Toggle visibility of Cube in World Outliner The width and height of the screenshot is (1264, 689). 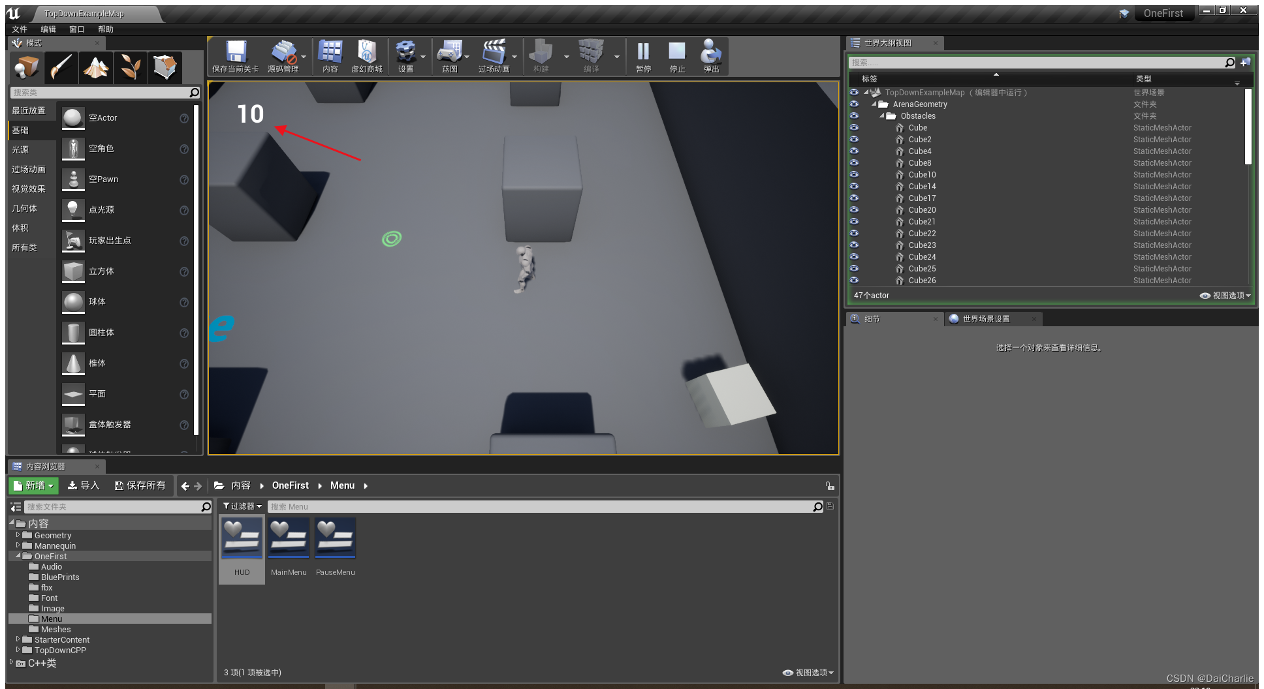point(855,128)
